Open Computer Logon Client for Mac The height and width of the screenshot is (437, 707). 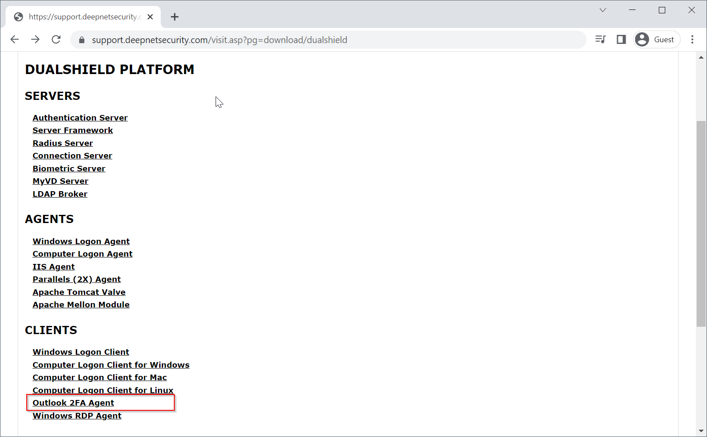point(99,377)
